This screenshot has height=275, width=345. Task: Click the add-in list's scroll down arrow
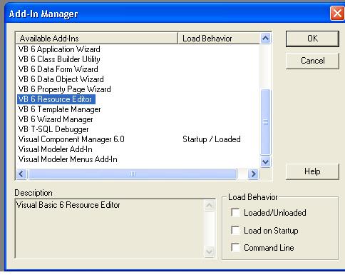265,162
